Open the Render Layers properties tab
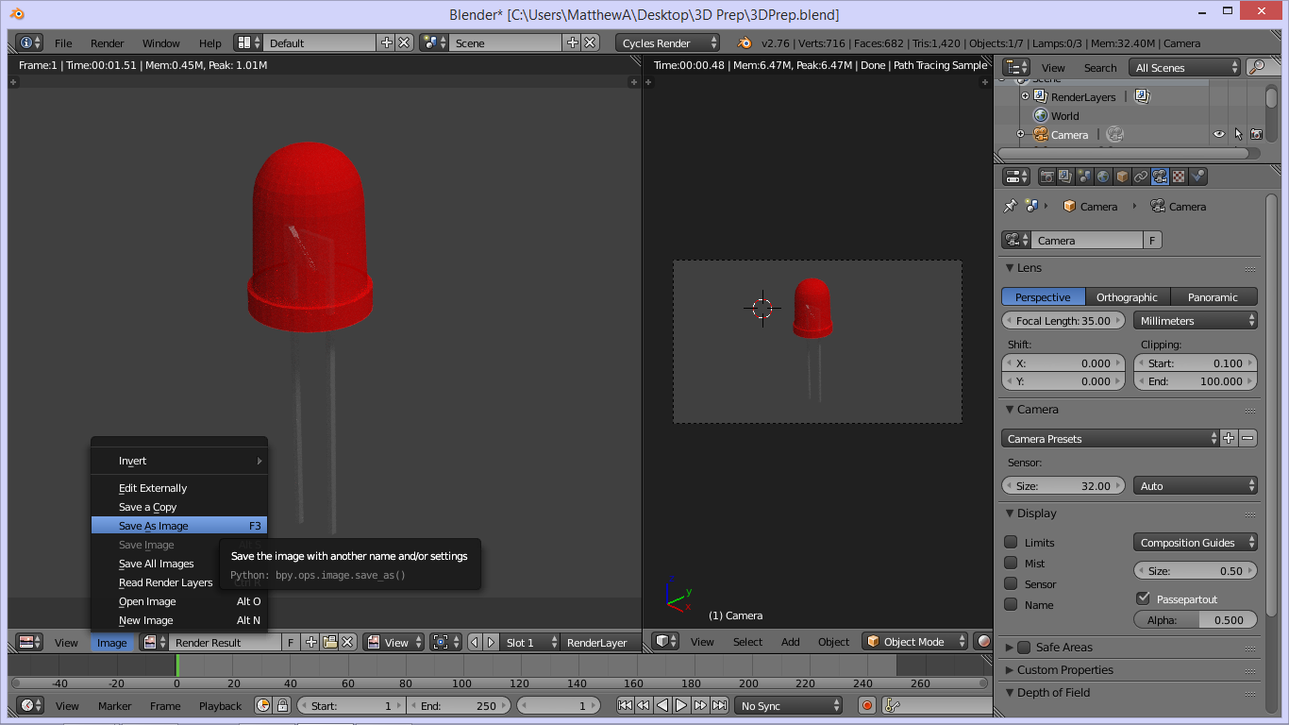1289x725 pixels. pyautogui.click(x=1065, y=177)
